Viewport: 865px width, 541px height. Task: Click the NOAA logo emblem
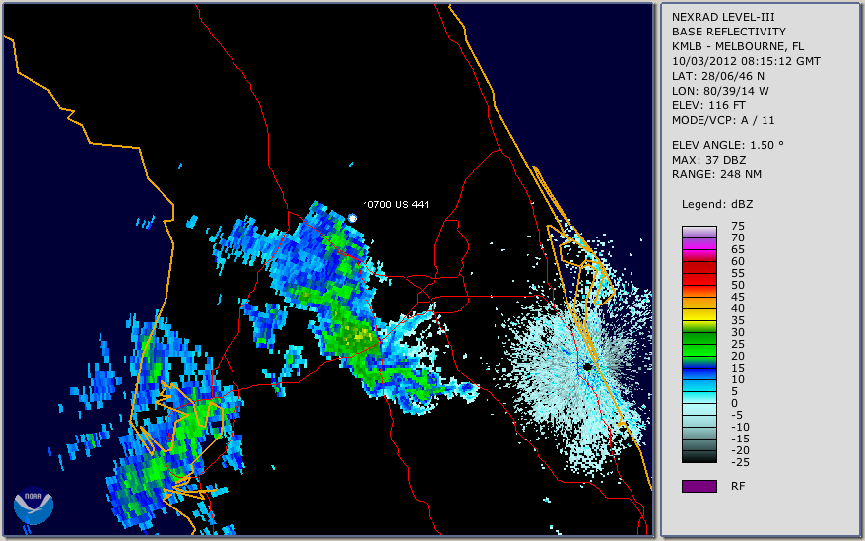point(33,506)
